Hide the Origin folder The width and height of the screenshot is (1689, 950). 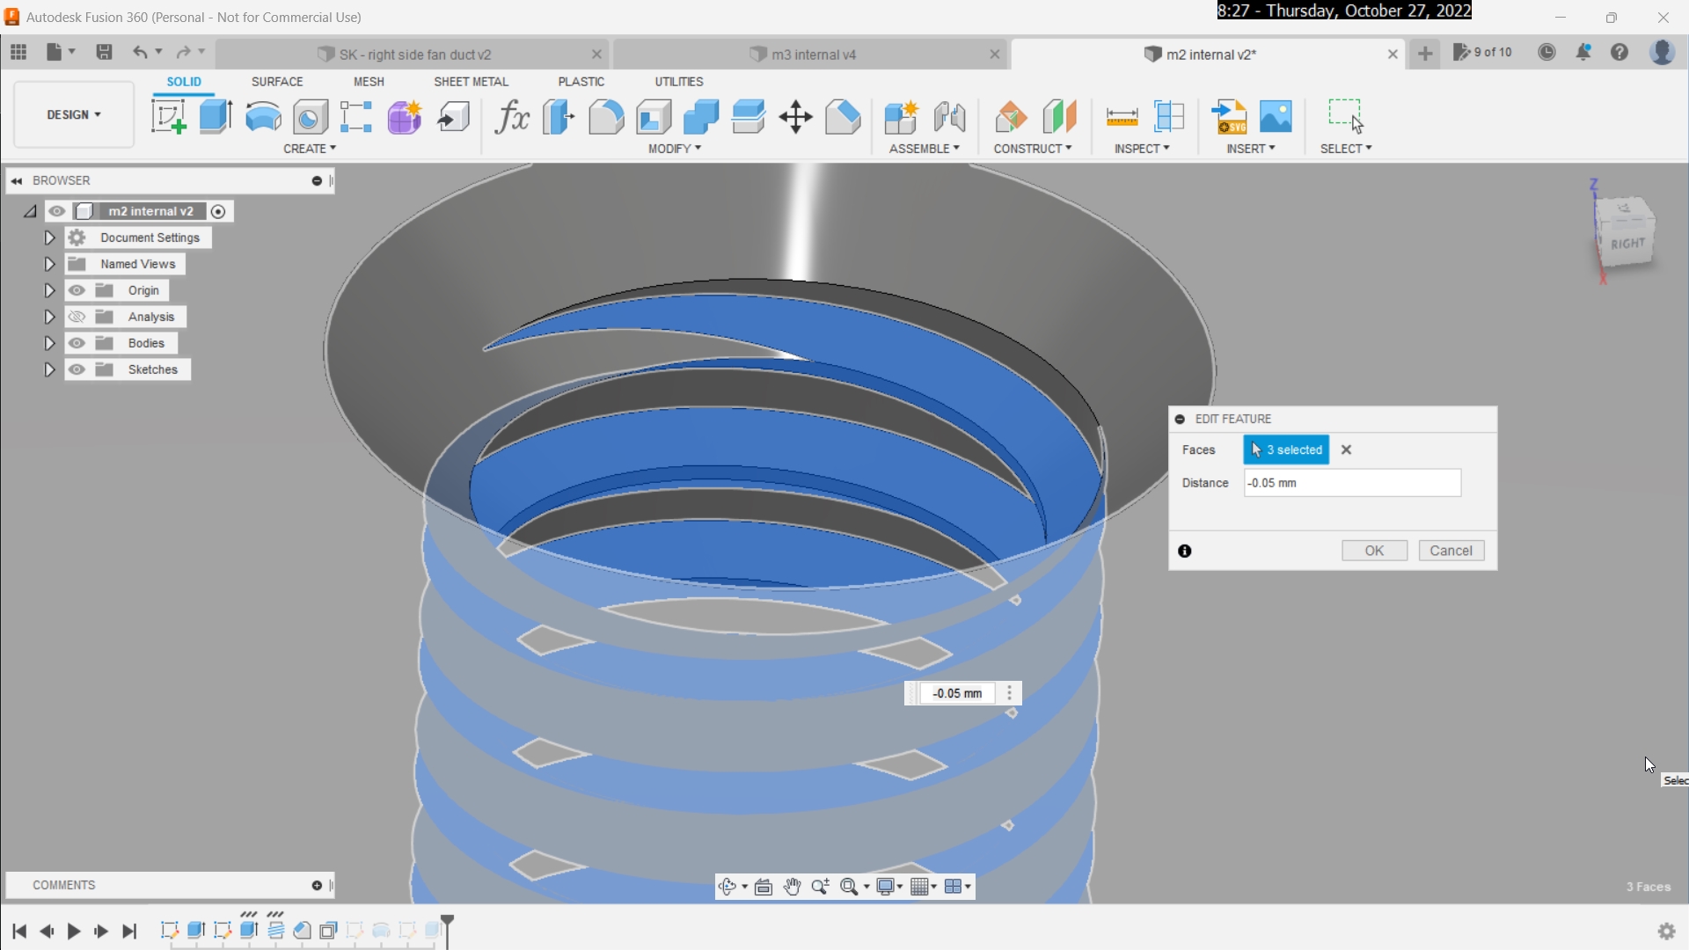(77, 290)
